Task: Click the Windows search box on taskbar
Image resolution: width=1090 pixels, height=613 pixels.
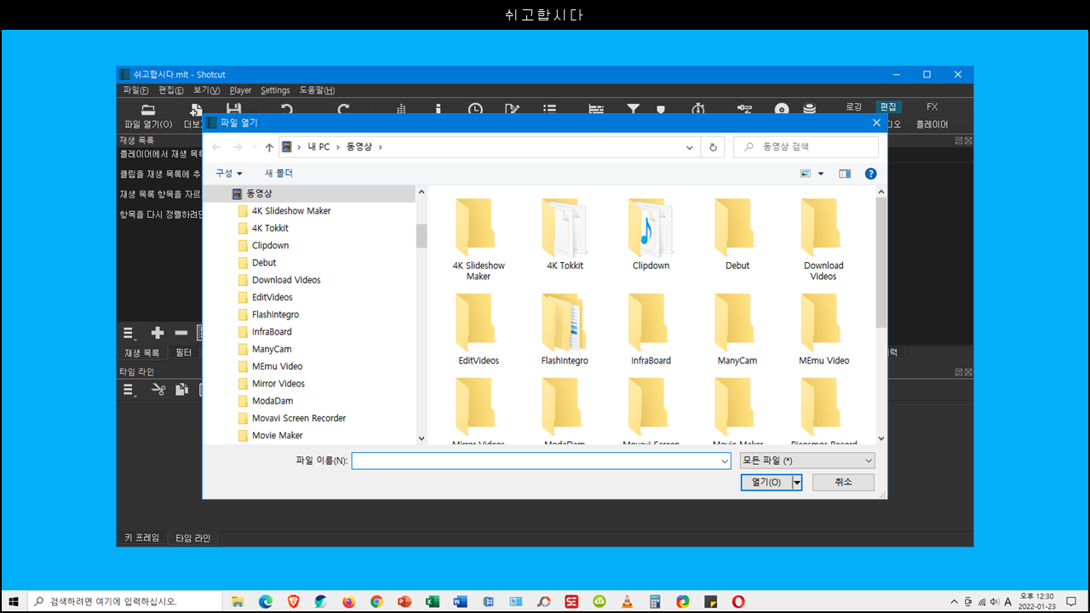Action: pos(124,601)
